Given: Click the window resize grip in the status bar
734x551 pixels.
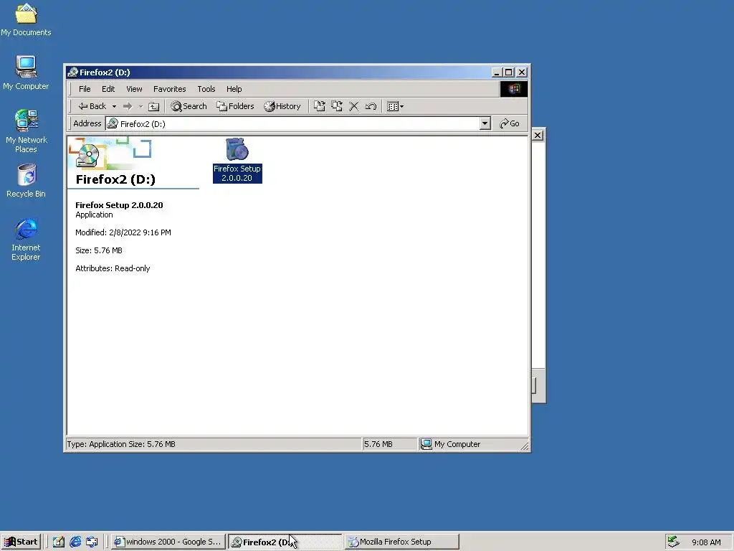Looking at the screenshot, I should coord(525,446).
